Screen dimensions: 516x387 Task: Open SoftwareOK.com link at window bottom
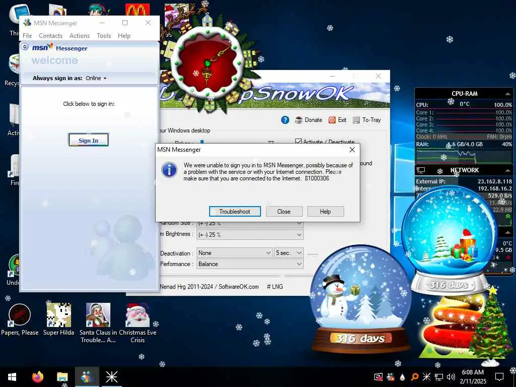238,287
